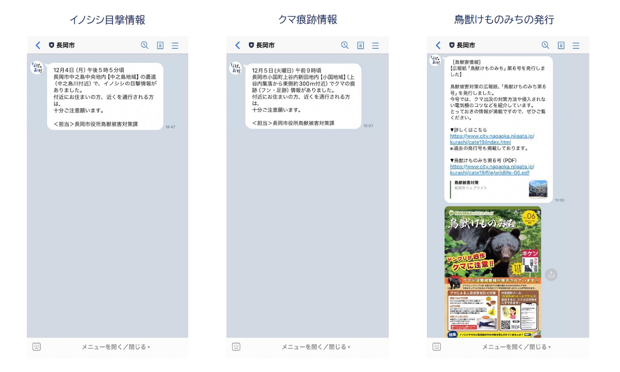Tap keyboard icon in the イノシシ目撃情報 screen
Screen dimensions: 620x372
coord(37,347)
